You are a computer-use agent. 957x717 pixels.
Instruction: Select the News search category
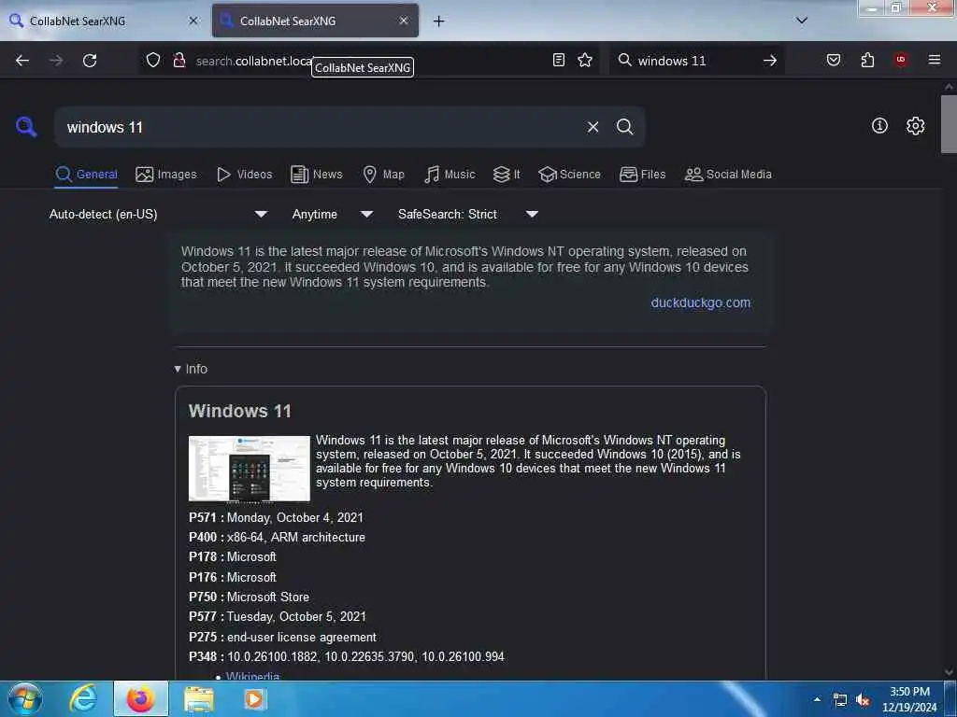(x=316, y=175)
